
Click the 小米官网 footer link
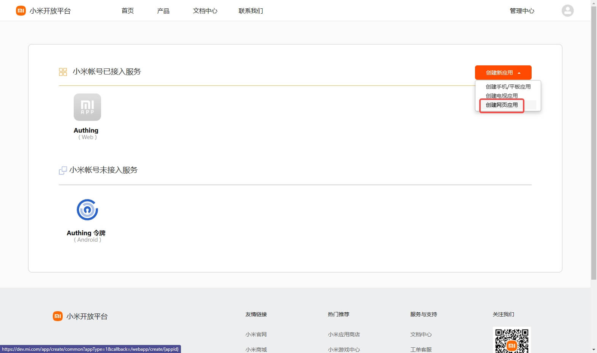coord(256,334)
